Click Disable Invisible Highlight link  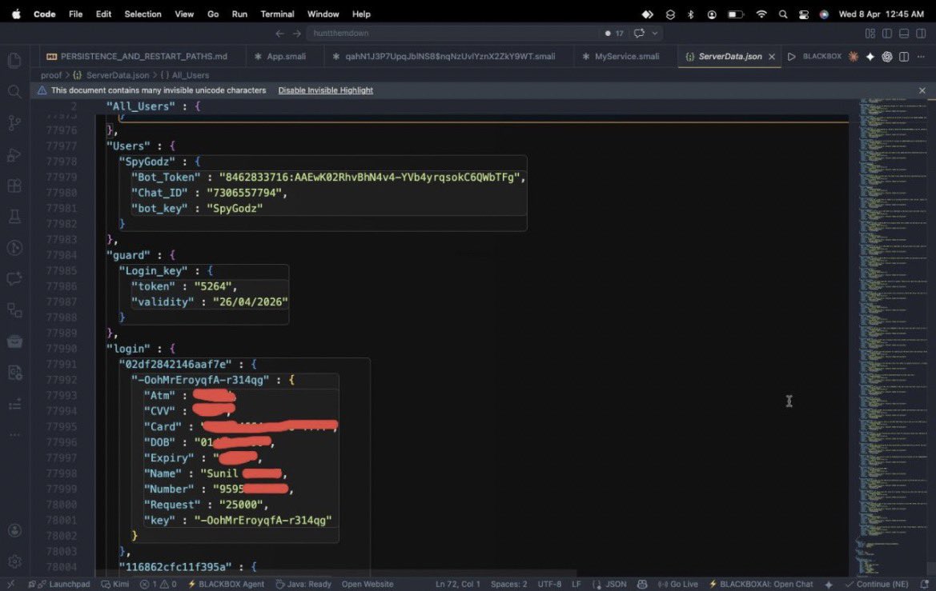325,90
